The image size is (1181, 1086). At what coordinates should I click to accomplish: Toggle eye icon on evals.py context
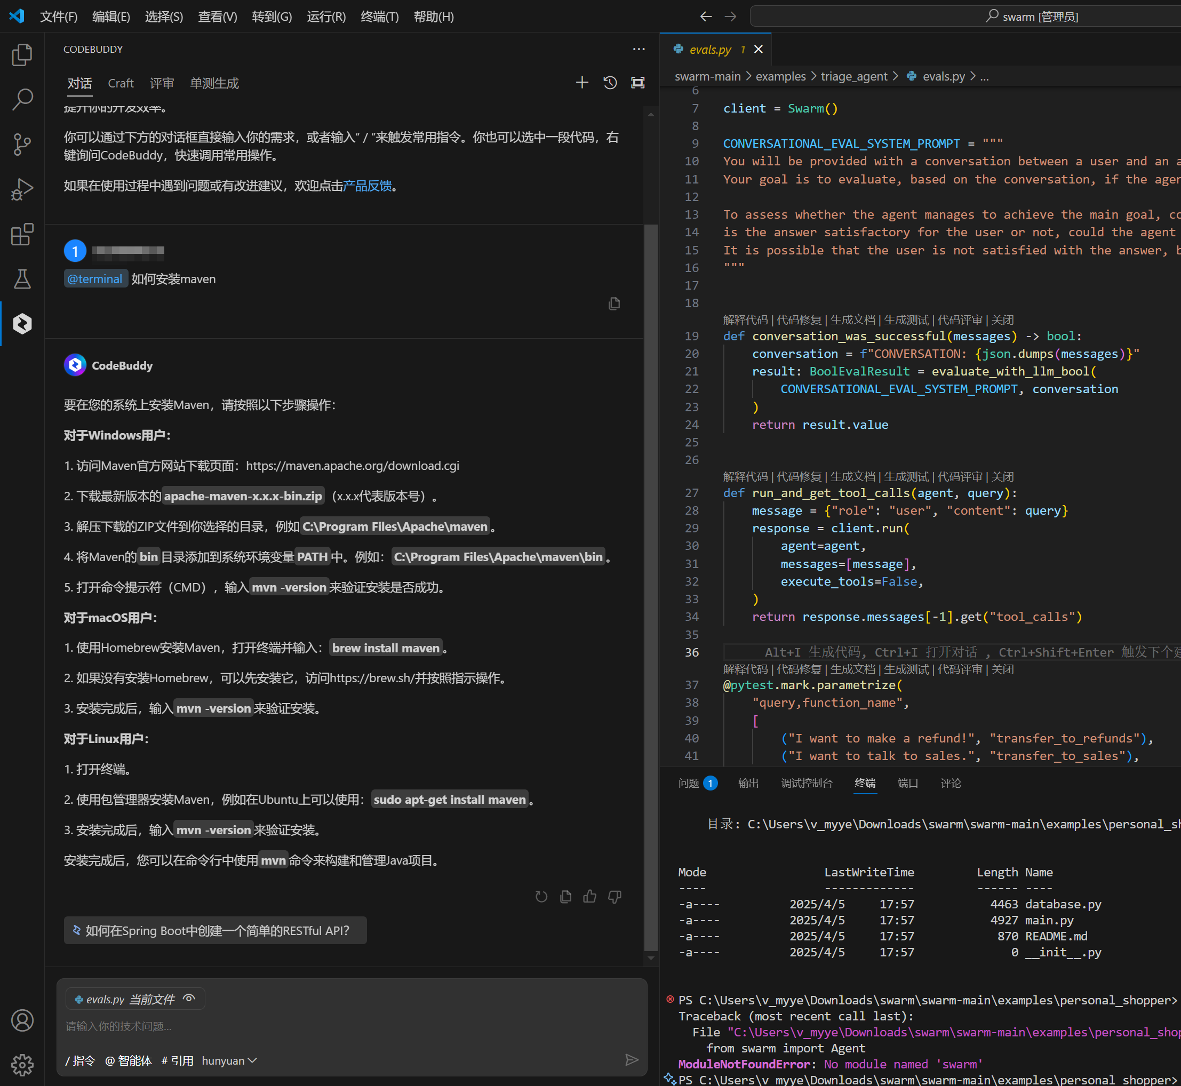[x=189, y=999]
